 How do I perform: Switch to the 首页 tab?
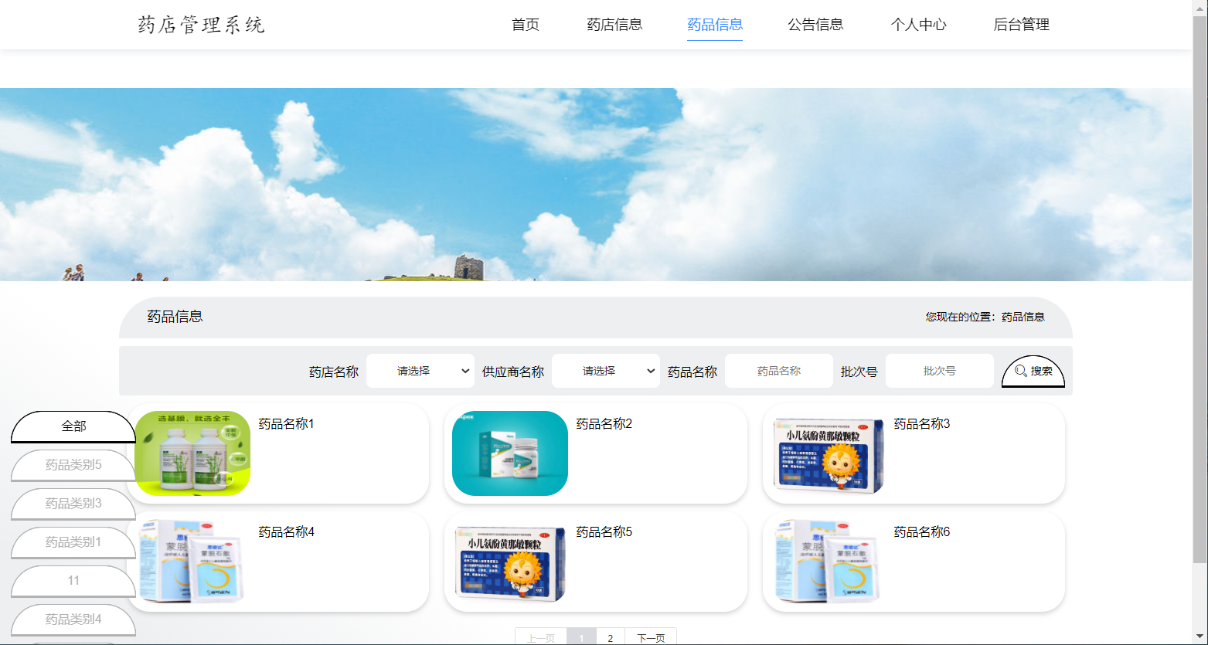(525, 24)
